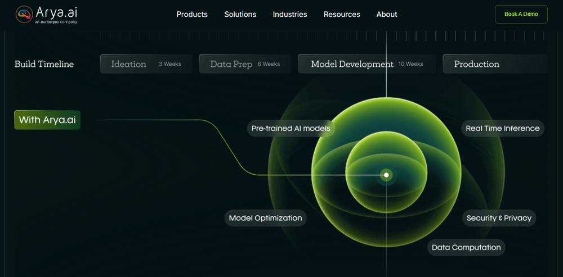This screenshot has height=277, width=563.
Task: Open the Solutions menu
Action: click(240, 15)
